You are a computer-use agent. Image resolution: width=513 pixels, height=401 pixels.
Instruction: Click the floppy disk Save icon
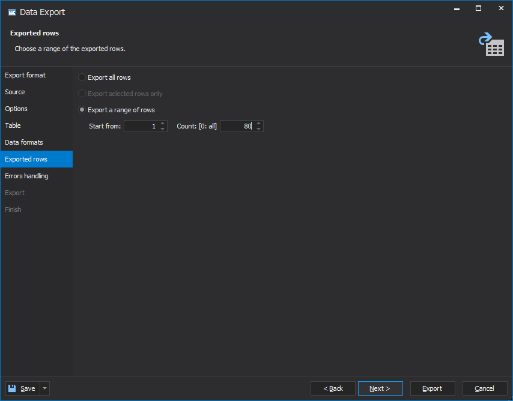coord(12,388)
